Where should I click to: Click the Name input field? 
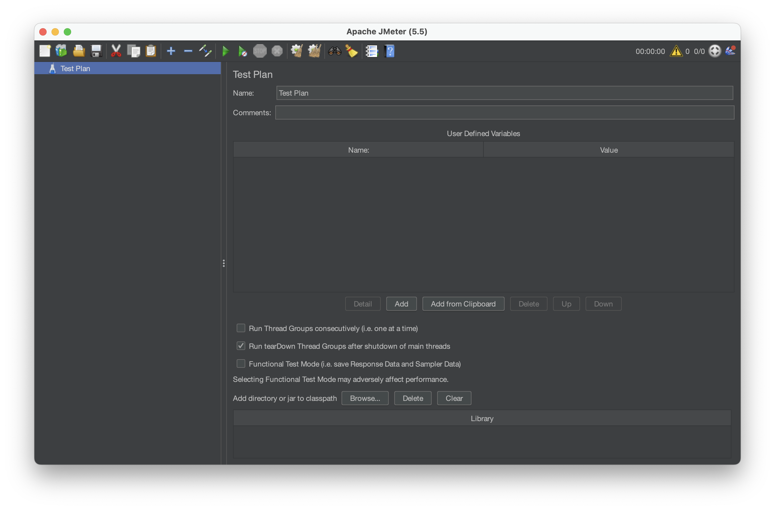505,93
